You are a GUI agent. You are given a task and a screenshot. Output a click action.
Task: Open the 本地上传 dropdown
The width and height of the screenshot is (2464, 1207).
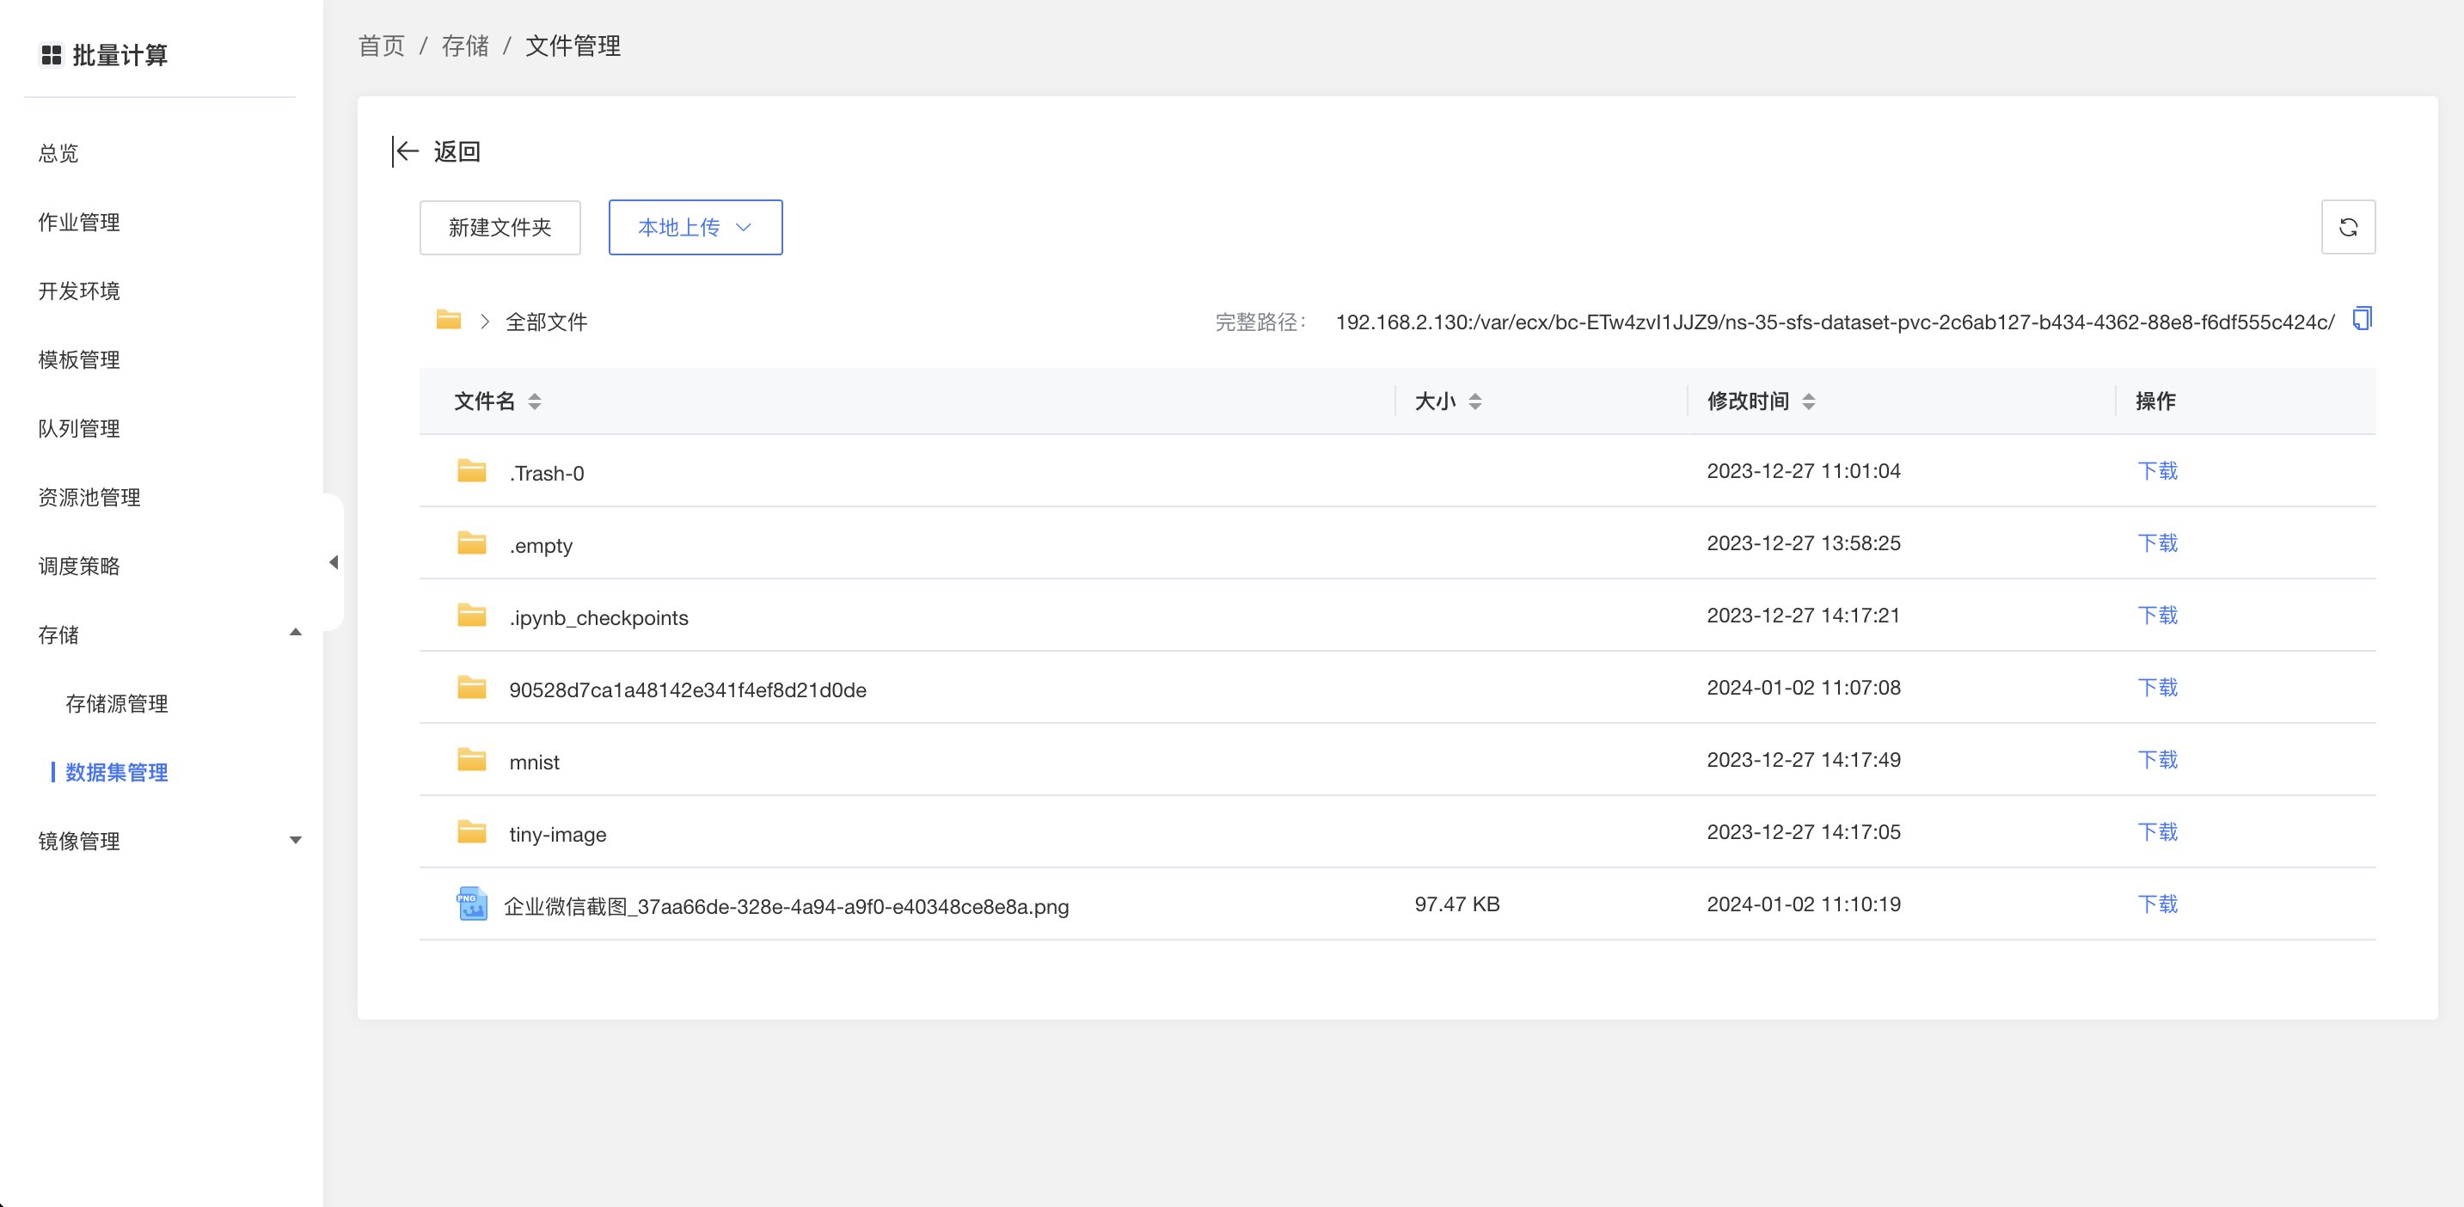pos(696,228)
